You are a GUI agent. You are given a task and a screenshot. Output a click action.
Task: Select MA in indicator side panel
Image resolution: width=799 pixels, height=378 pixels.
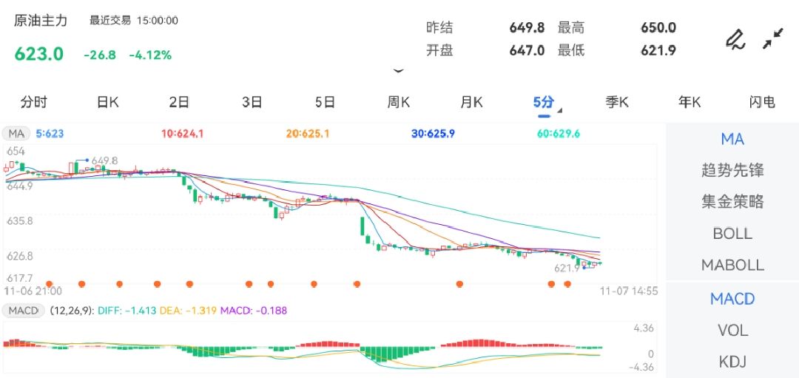[x=732, y=139]
